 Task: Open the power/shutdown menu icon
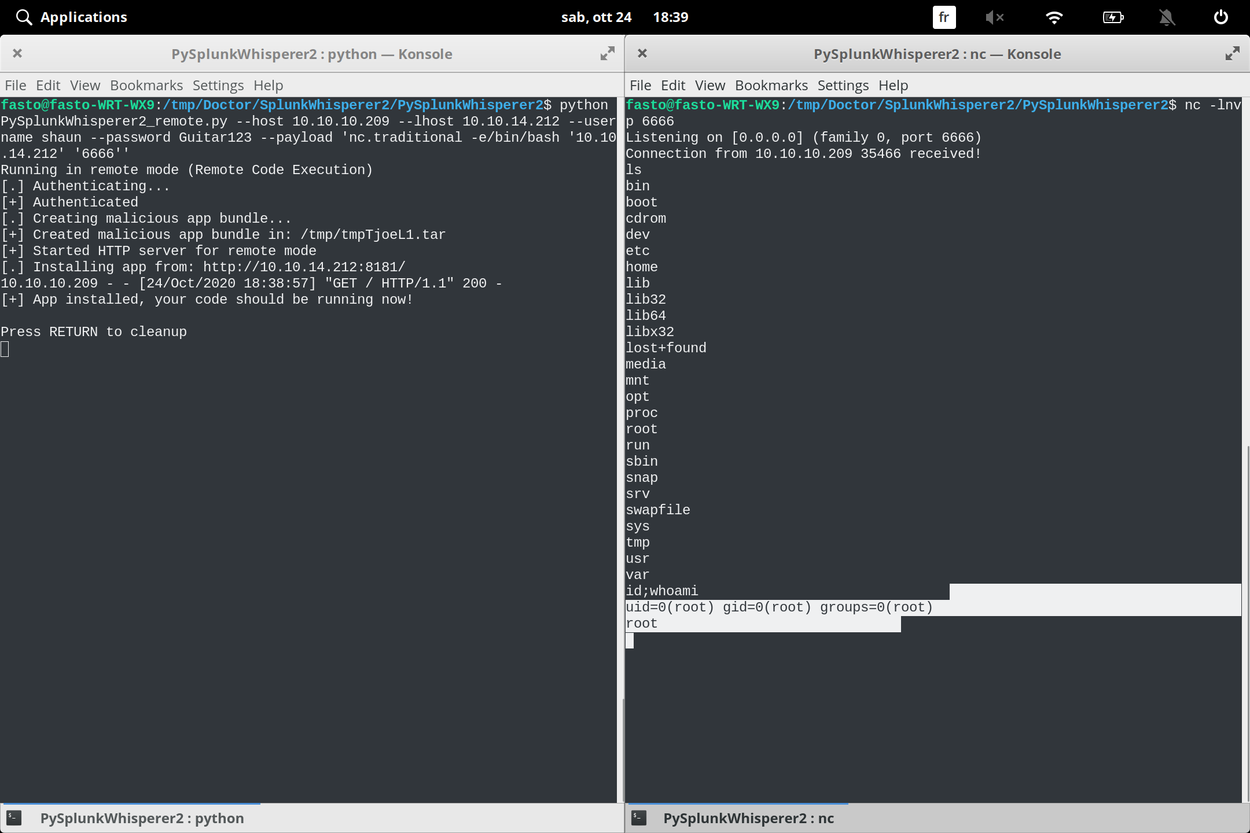click(x=1220, y=17)
